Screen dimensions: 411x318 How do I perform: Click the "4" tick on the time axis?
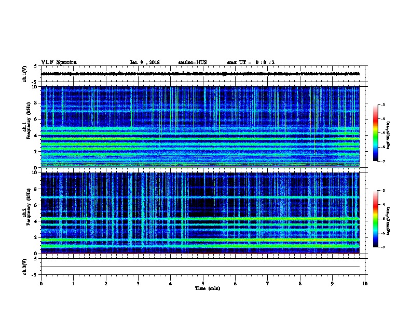tap(171, 283)
